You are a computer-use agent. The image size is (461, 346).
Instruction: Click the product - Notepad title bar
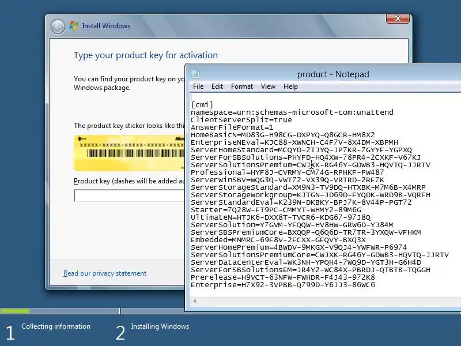click(333, 74)
